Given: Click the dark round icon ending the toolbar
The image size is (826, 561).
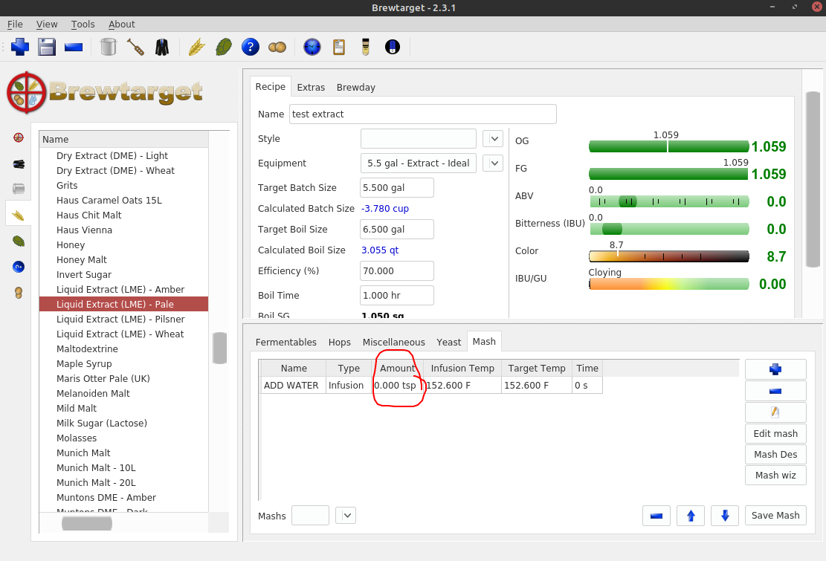Looking at the screenshot, I should tap(393, 47).
